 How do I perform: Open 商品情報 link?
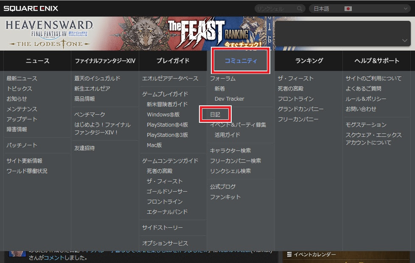click(x=84, y=99)
